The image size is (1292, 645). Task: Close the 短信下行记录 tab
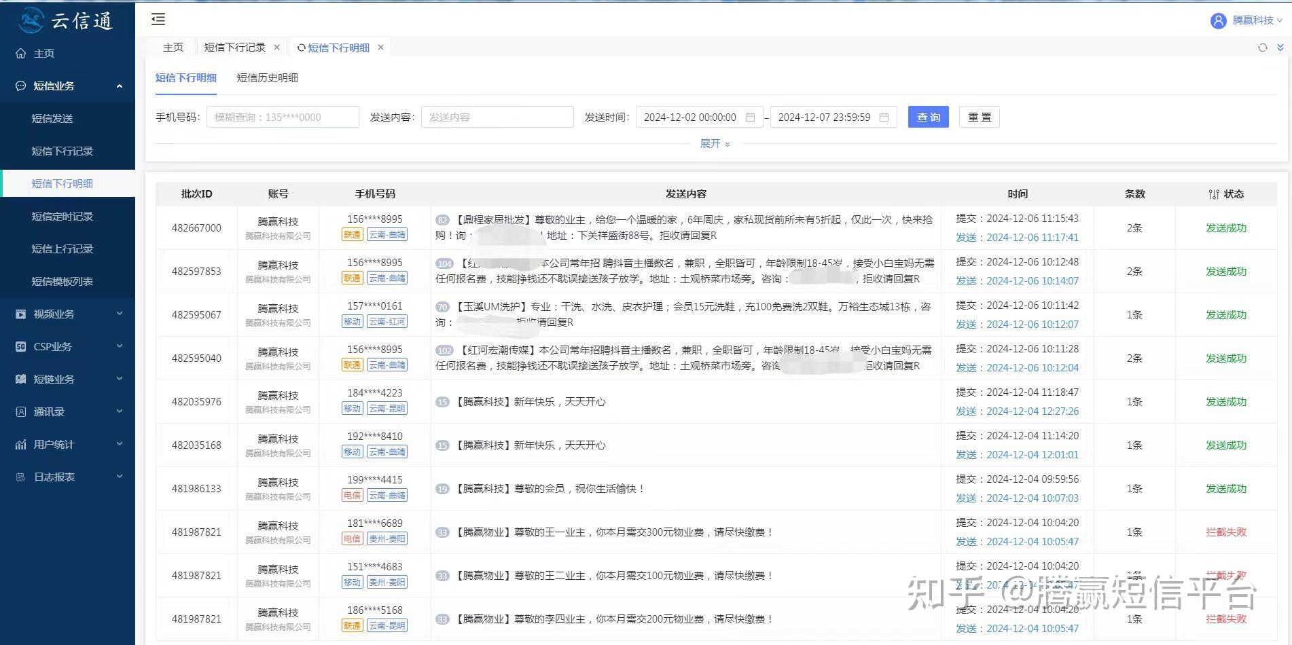click(x=276, y=48)
